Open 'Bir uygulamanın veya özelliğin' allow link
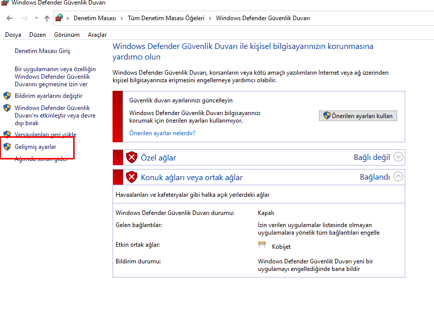The height and width of the screenshot is (330, 434). coord(55,77)
